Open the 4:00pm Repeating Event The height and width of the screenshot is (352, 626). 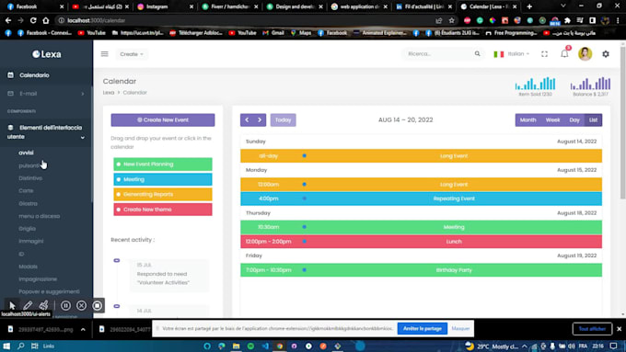click(x=422, y=199)
